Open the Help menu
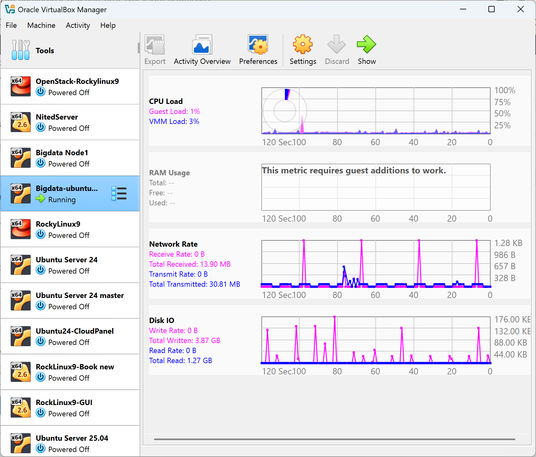Viewport: 536px width, 457px height. point(108,25)
